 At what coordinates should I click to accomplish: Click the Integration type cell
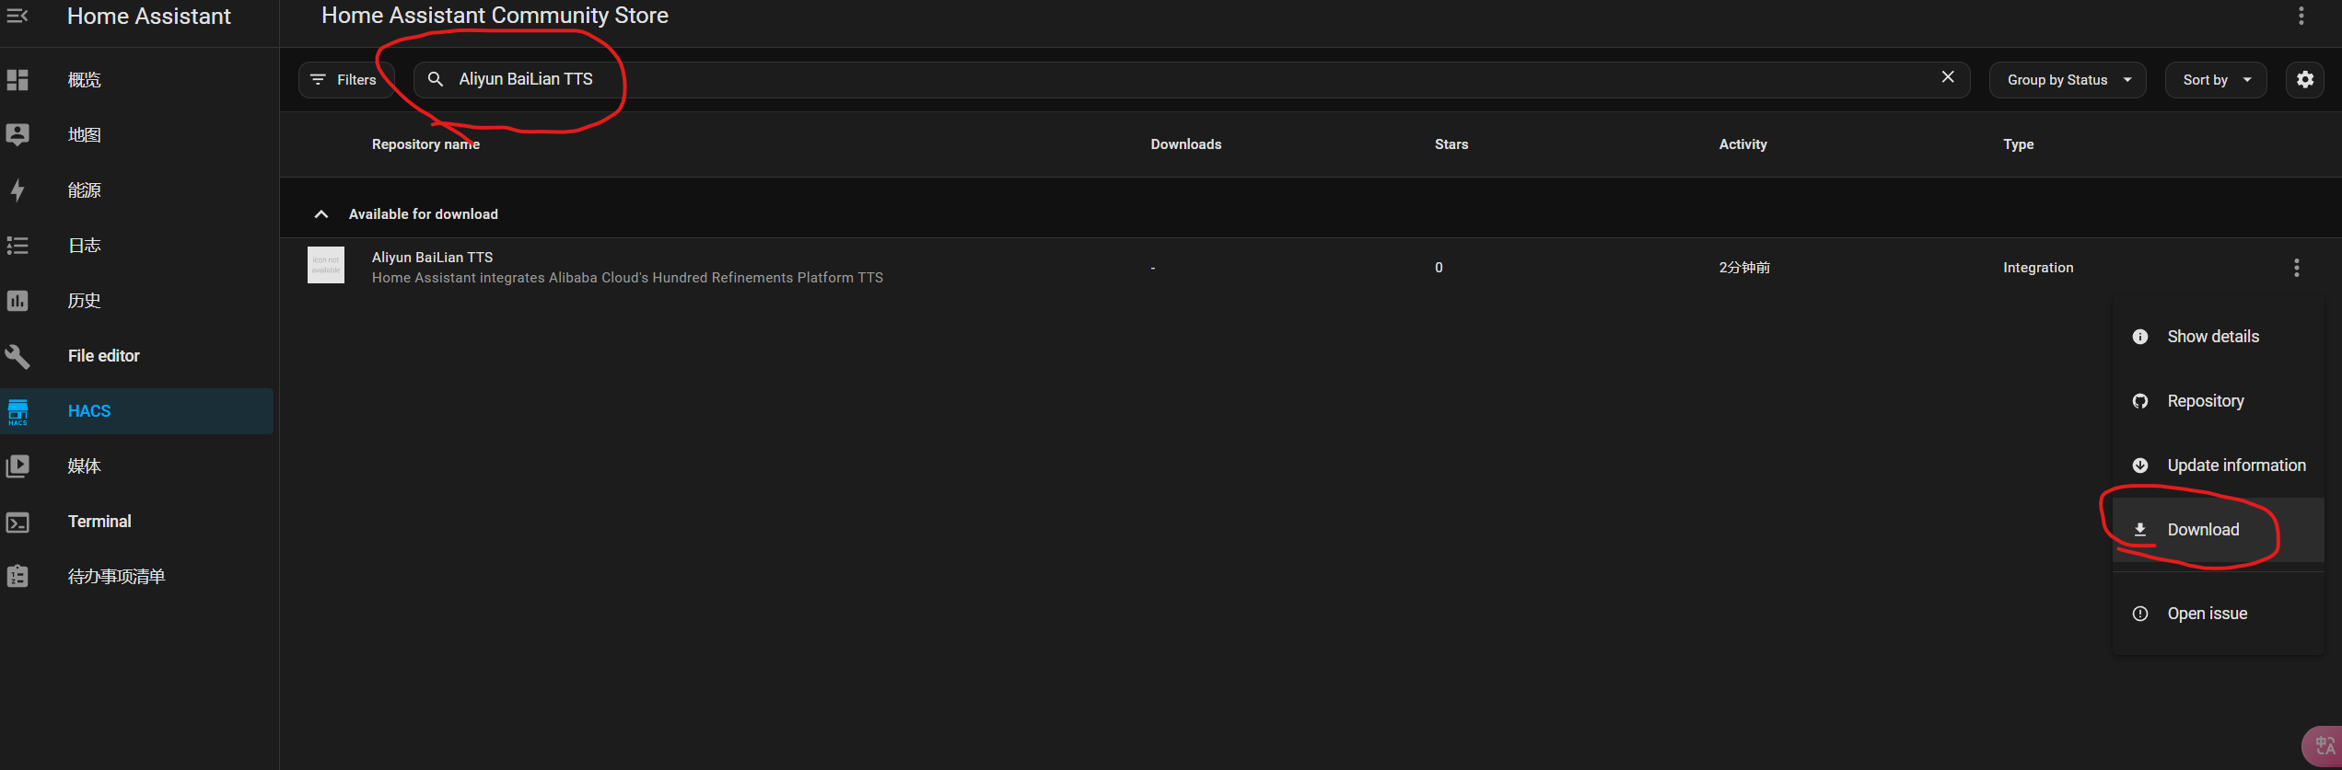click(2038, 268)
